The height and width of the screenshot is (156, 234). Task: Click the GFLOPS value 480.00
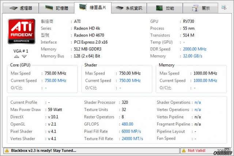(127, 124)
